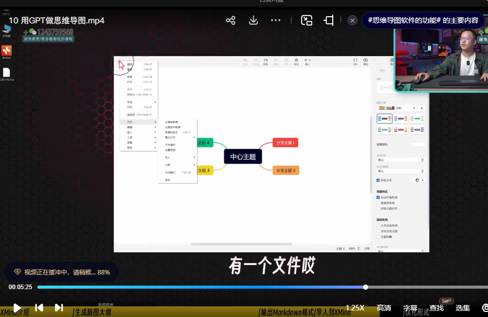The width and height of the screenshot is (488, 317).
Task: Expand 导出 submenu arrow
Action: 155,102
